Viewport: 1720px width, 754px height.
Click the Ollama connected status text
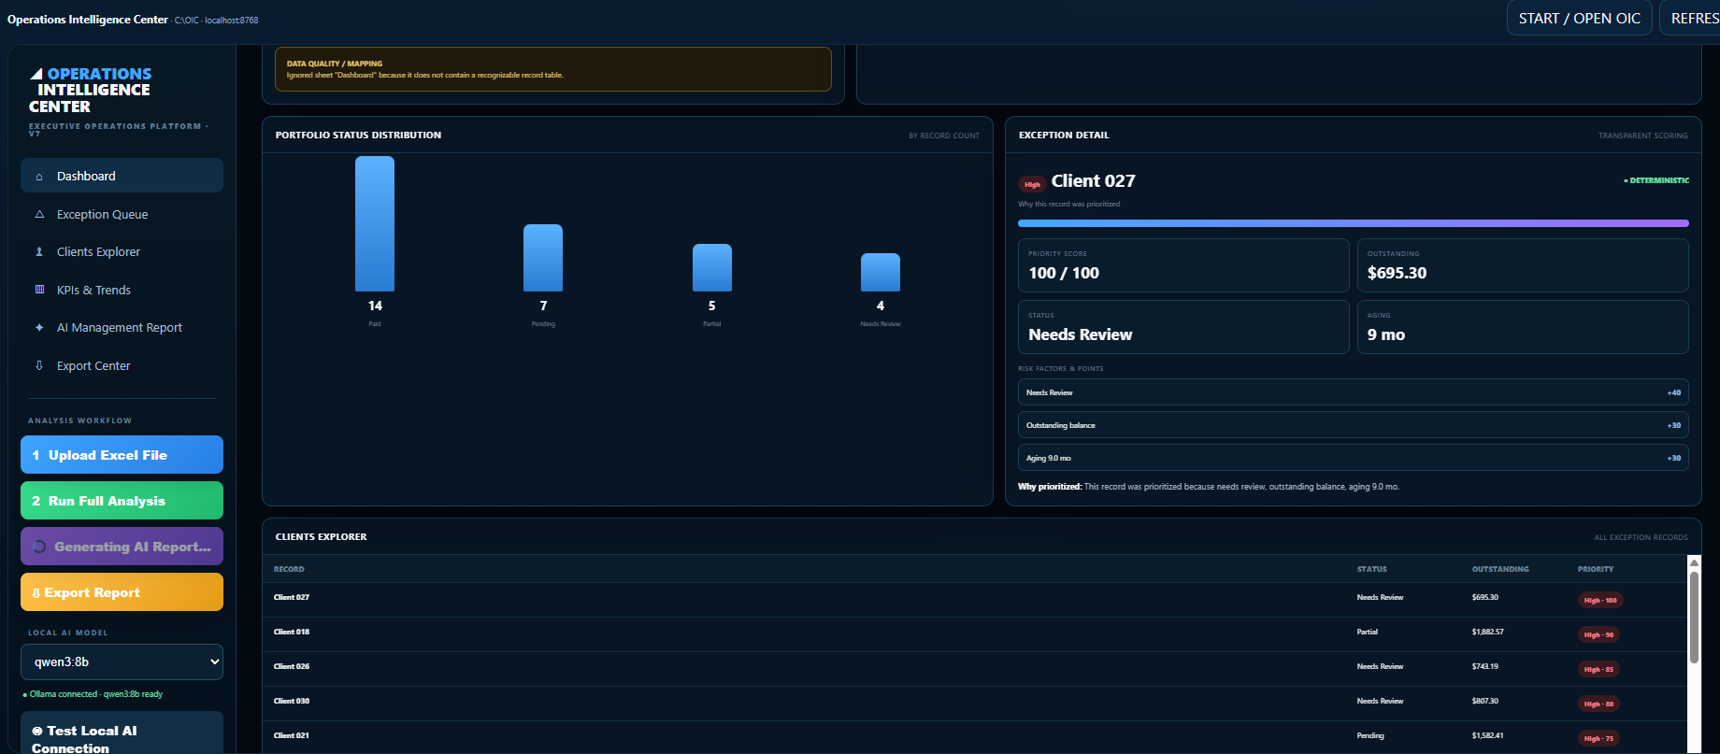[93, 694]
